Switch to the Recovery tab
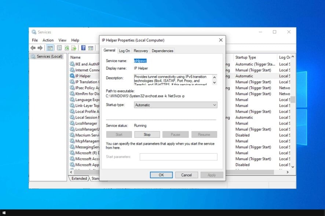The height and width of the screenshot is (216, 325). pos(141,51)
